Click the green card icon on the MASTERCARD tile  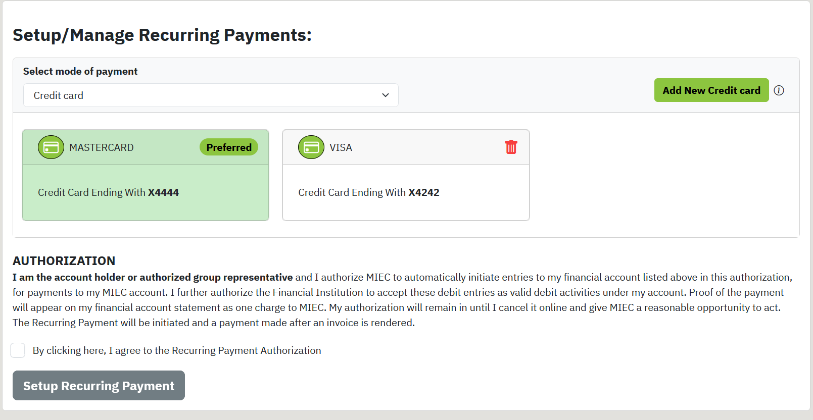(x=51, y=147)
